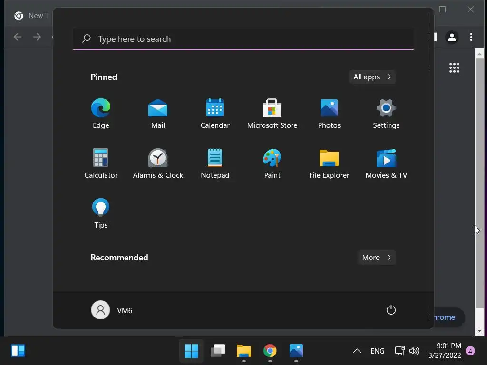This screenshot has height=365, width=487.
Task: Open Settings from Start menu
Action: (386, 114)
